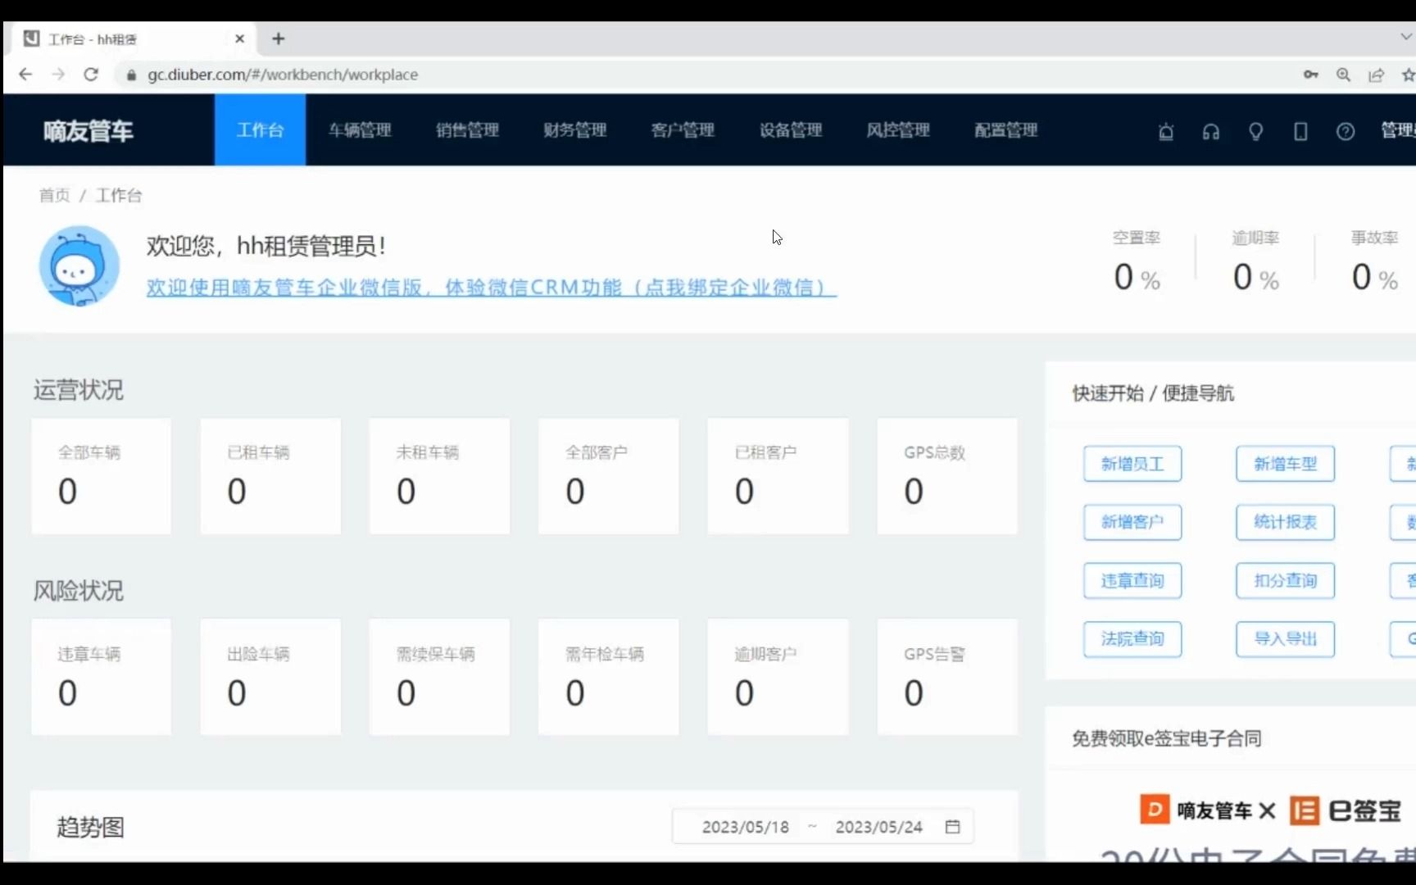Click the 新增员工 button
The image size is (1416, 885).
tap(1132, 464)
